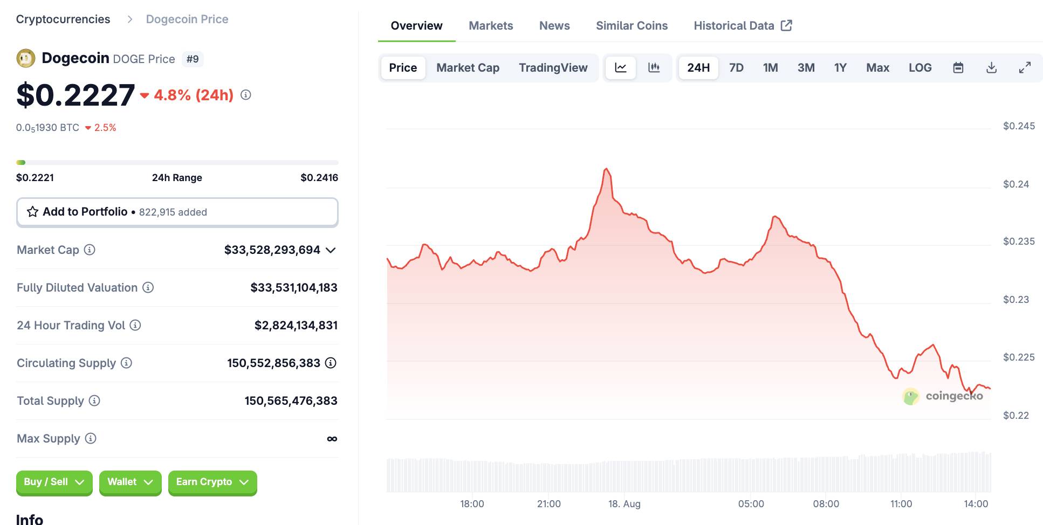Select the 1Y time range

pyautogui.click(x=840, y=68)
